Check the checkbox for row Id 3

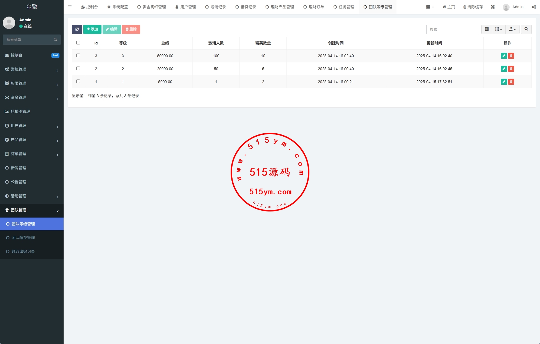[78, 55]
